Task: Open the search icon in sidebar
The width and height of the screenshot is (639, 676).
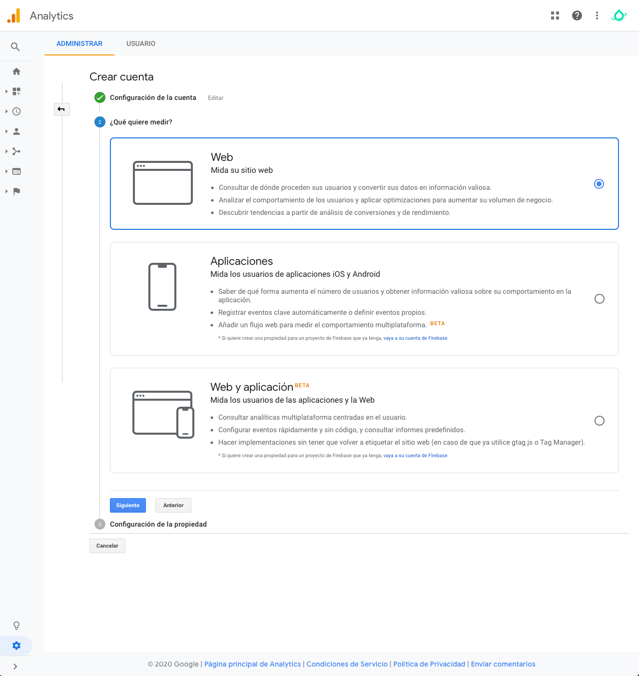Action: coord(15,47)
